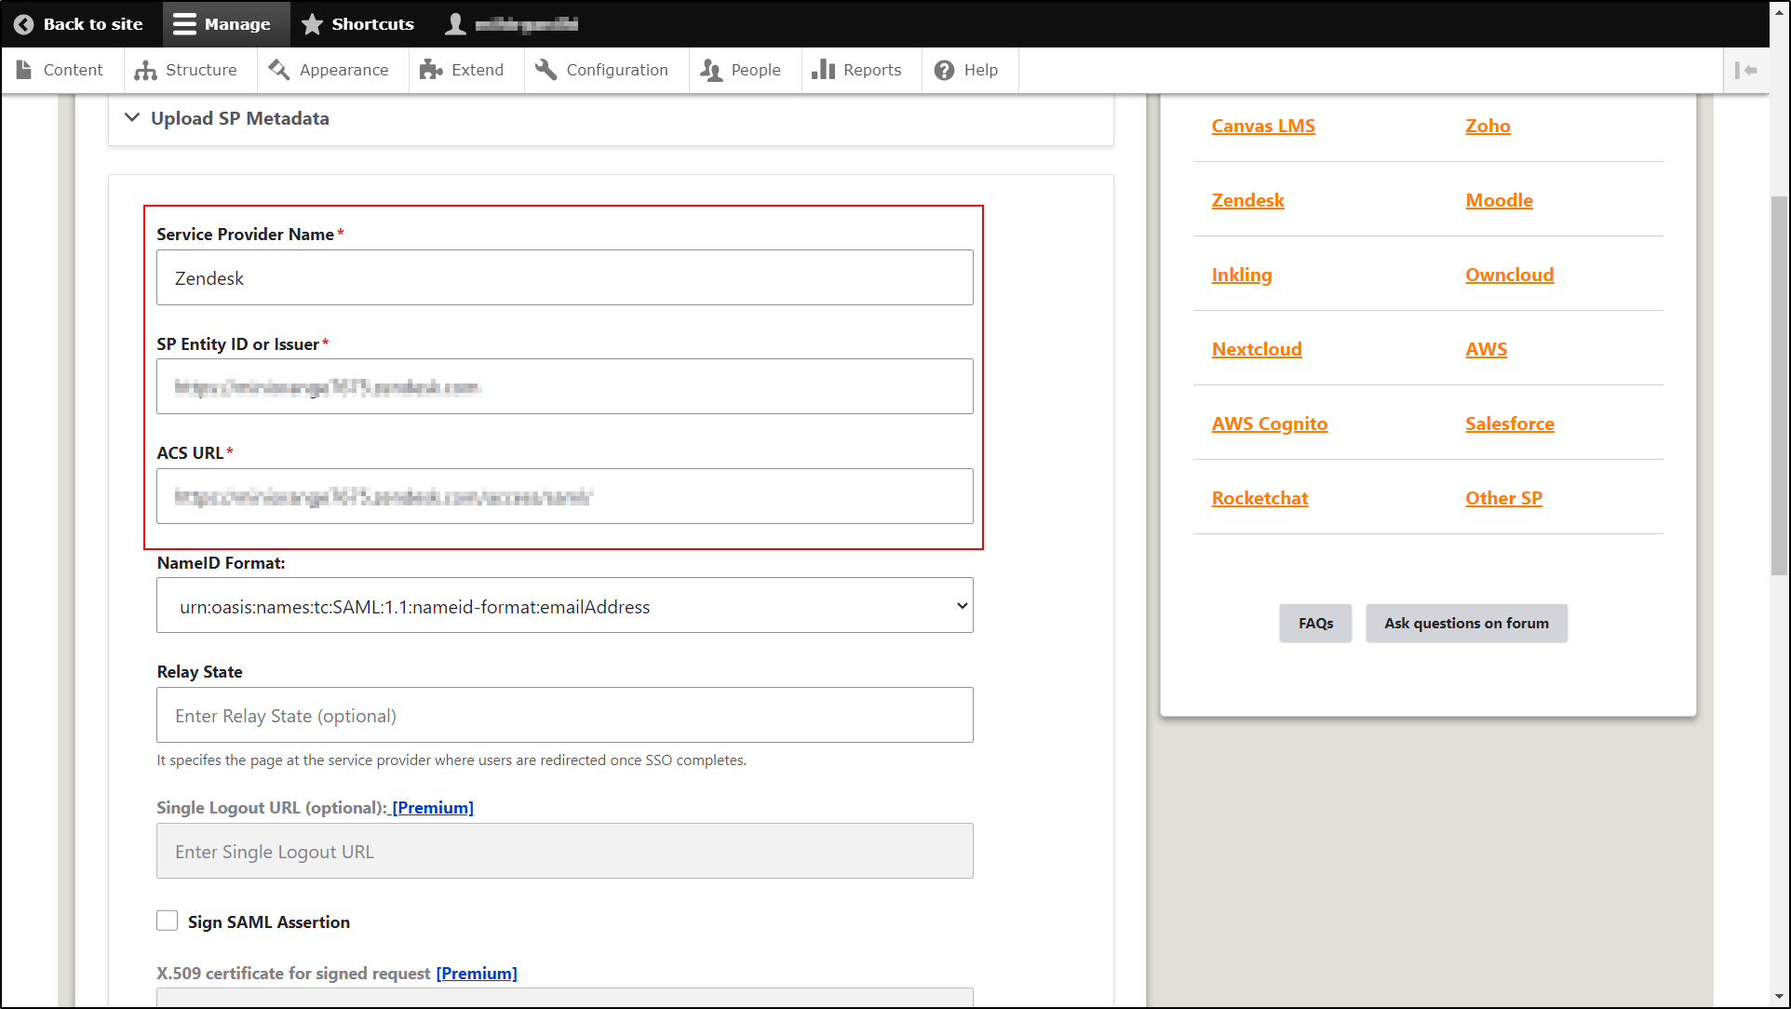The image size is (1791, 1009).
Task: Click the FAQs button
Action: pyautogui.click(x=1315, y=623)
